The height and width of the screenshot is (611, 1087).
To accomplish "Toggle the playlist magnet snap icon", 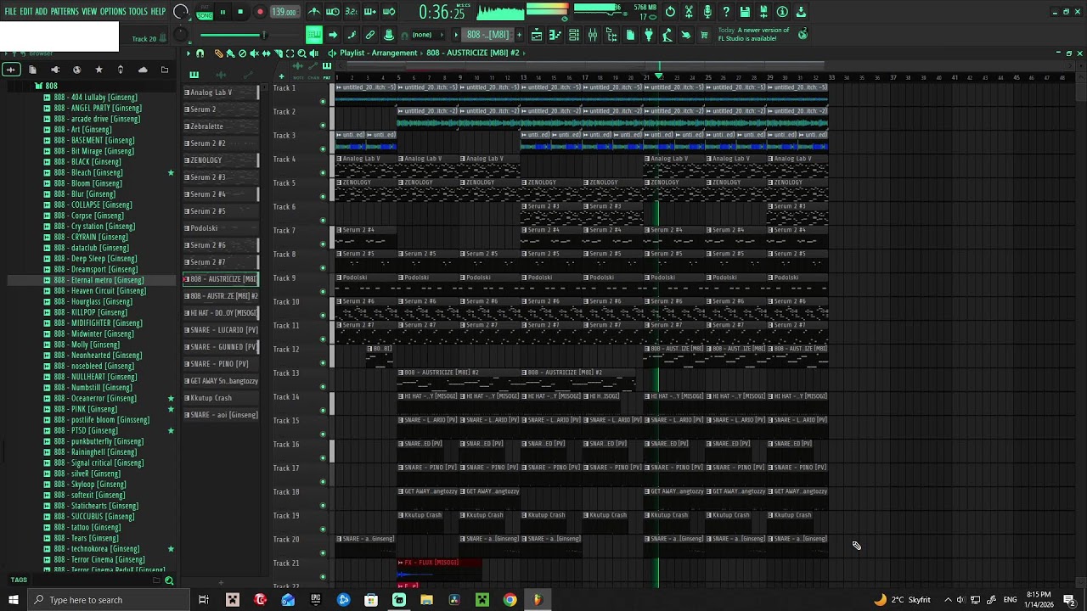I will (200, 53).
